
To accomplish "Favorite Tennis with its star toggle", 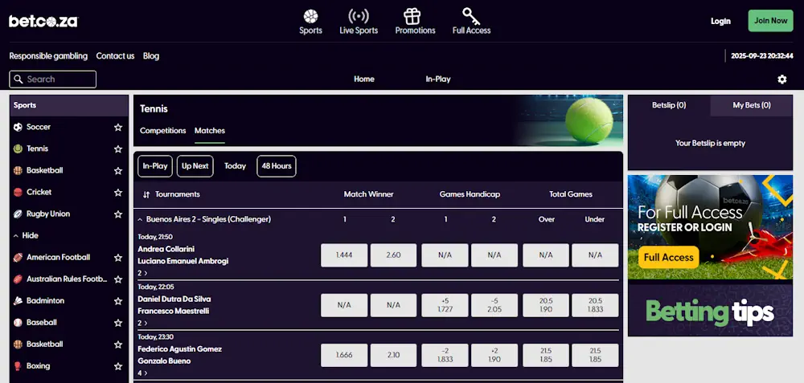I will (x=118, y=149).
